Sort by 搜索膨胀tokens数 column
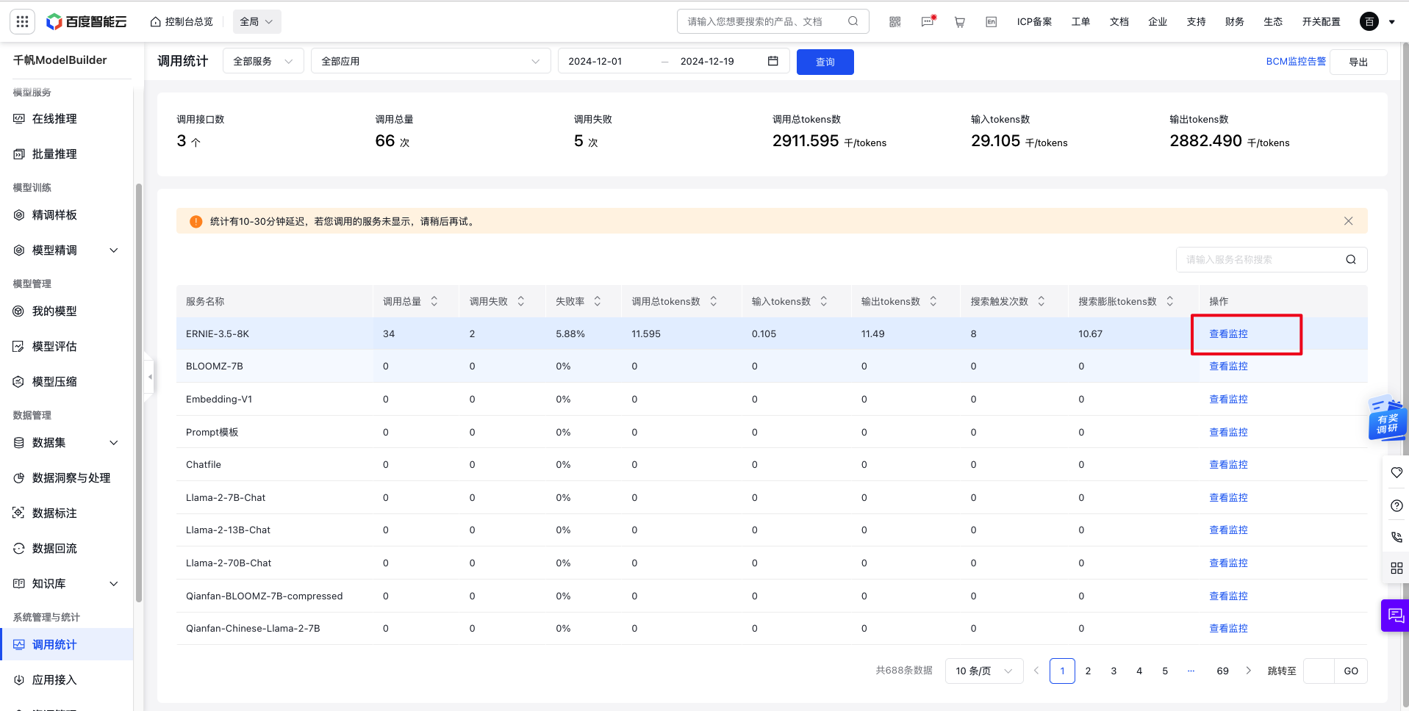Viewport: 1409px width, 711px height. [x=1170, y=301]
